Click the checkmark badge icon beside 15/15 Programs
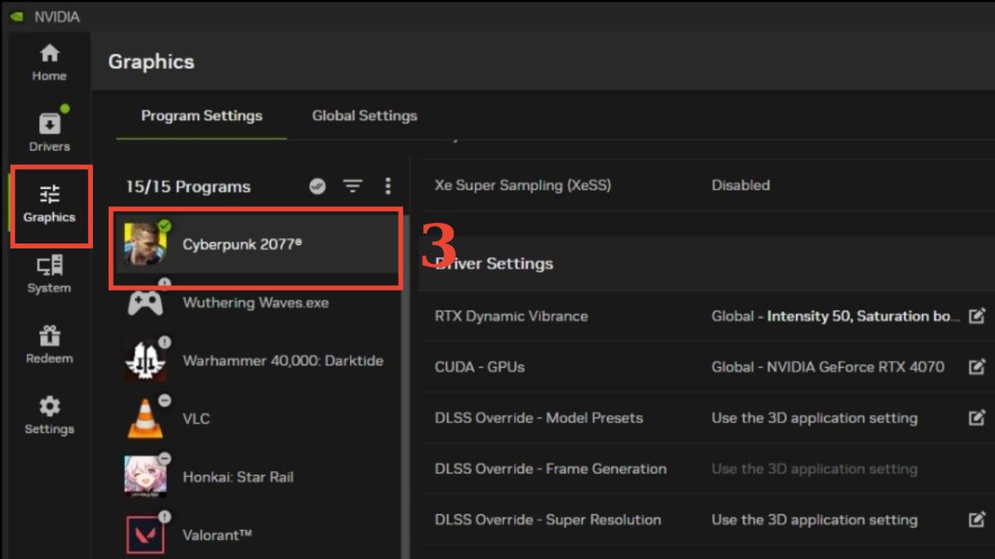Image resolution: width=995 pixels, height=559 pixels. [318, 186]
